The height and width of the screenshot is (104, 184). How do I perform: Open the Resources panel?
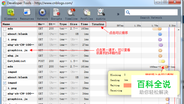(27, 14)
